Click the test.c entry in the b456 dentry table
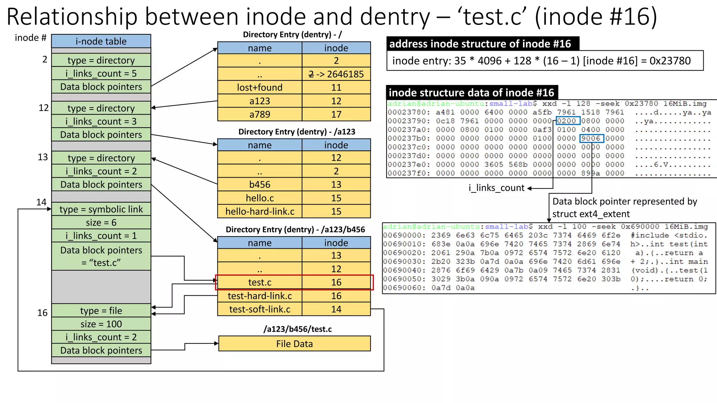 coord(259,282)
